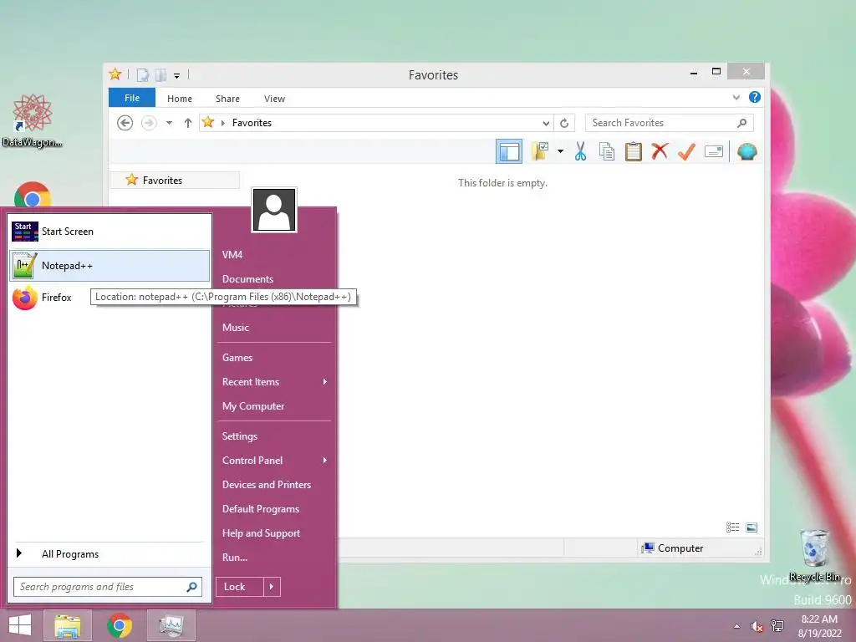
Task: Switch to details view icon
Action: coord(732,527)
